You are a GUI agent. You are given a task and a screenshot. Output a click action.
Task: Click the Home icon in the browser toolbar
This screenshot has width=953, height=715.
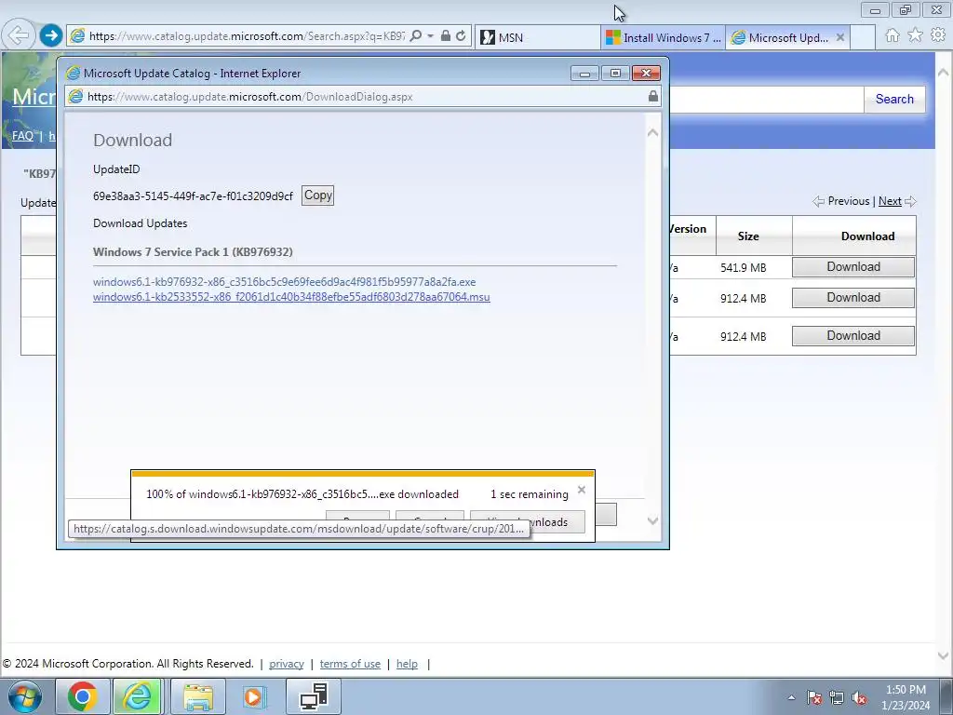[x=893, y=35]
